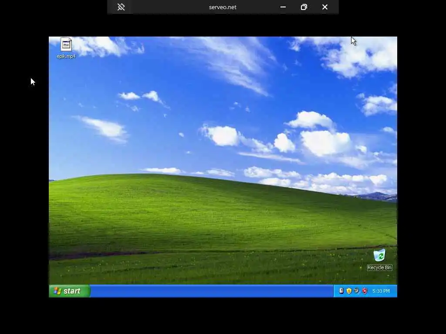
Task: Click the first tray icon left of the yellow shield
Action: [341, 291]
